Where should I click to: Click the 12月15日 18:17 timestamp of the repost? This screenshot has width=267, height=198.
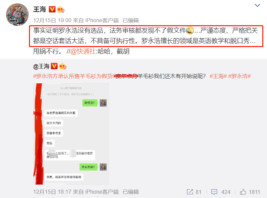pyautogui.click(x=52, y=192)
